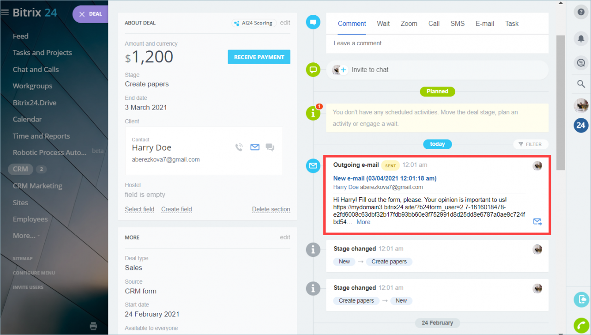Viewport: 591px width, 335px height.
Task: Switch to the E-mail tab
Action: tap(485, 24)
